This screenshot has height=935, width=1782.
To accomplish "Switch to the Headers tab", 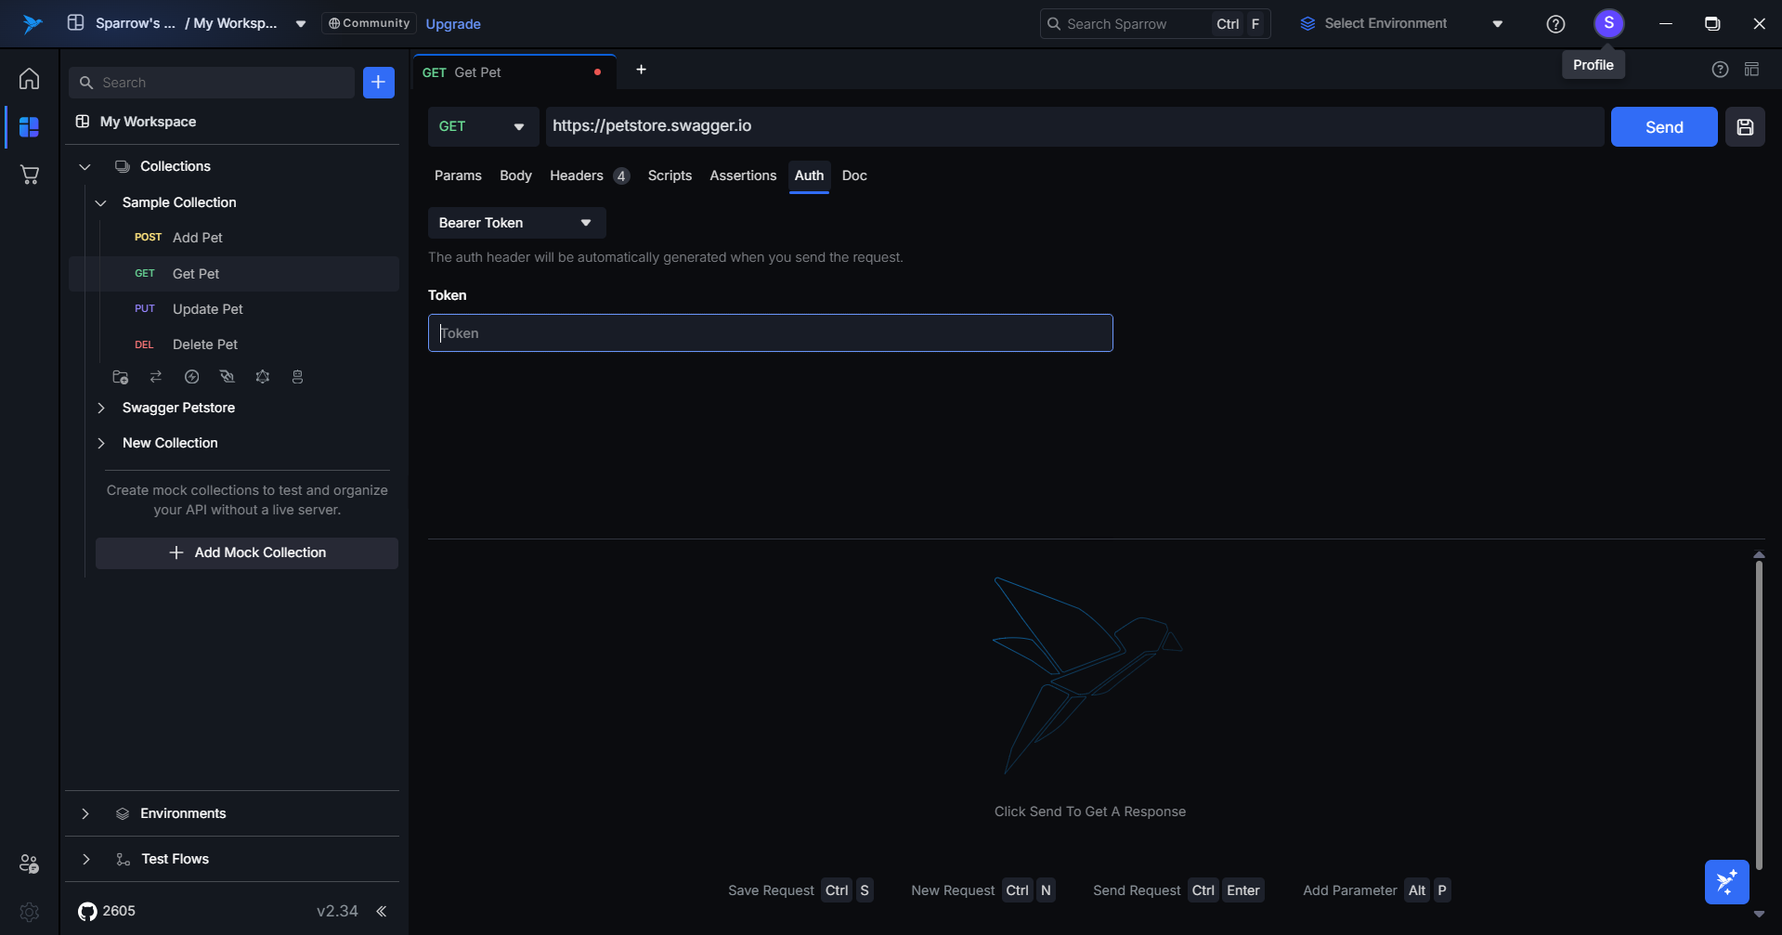I will (577, 175).
